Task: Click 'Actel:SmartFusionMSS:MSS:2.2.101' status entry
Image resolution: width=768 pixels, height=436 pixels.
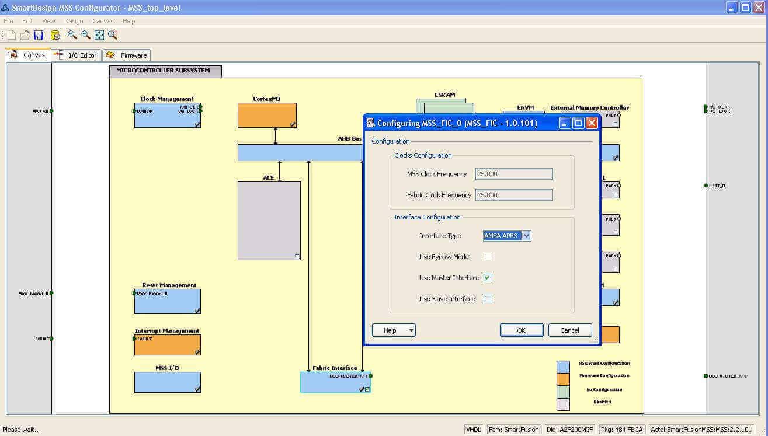Action: click(x=701, y=430)
